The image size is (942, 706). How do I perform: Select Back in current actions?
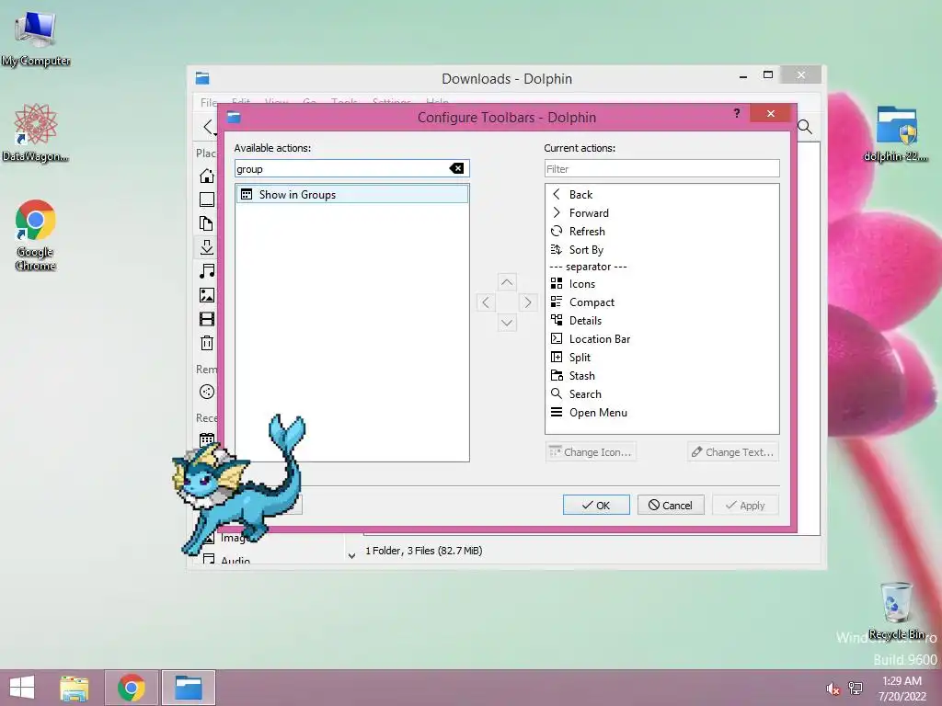click(x=662, y=195)
